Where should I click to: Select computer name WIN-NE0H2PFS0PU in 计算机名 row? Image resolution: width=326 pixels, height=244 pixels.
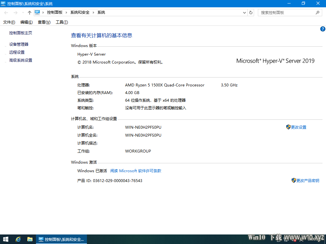(x=143, y=127)
